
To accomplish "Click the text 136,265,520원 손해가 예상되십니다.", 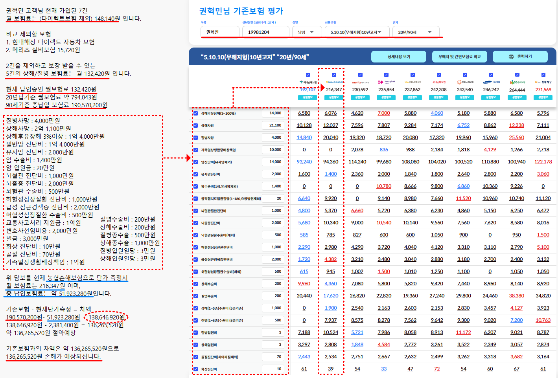I will (x=53, y=356).
